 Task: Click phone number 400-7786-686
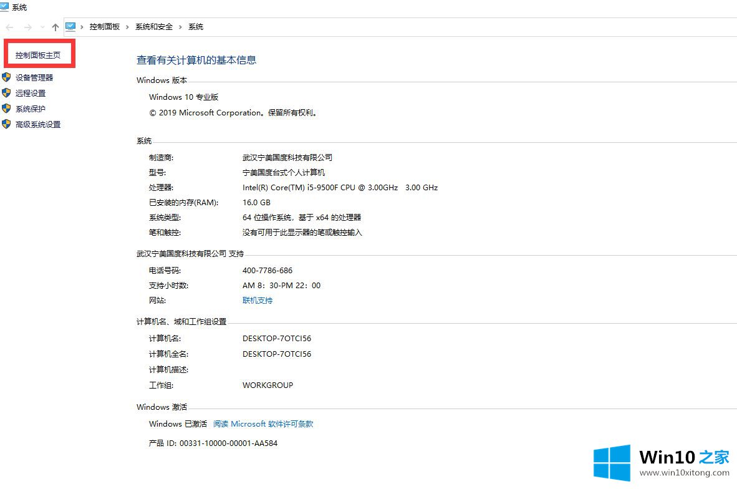(267, 270)
